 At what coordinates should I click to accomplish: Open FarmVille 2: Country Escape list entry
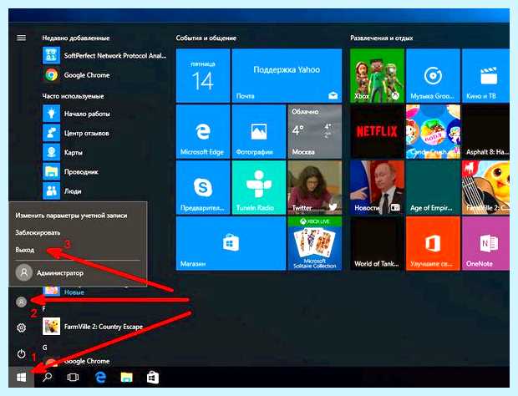click(93, 327)
